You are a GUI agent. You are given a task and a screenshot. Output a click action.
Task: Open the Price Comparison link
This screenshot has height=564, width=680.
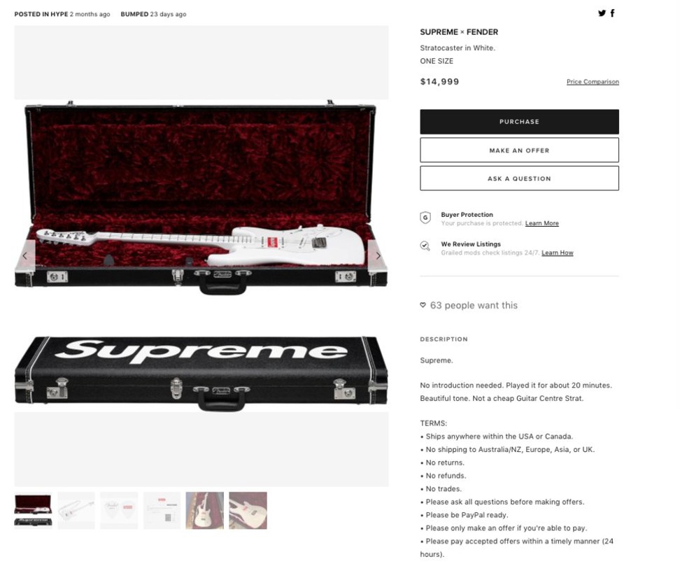[593, 82]
